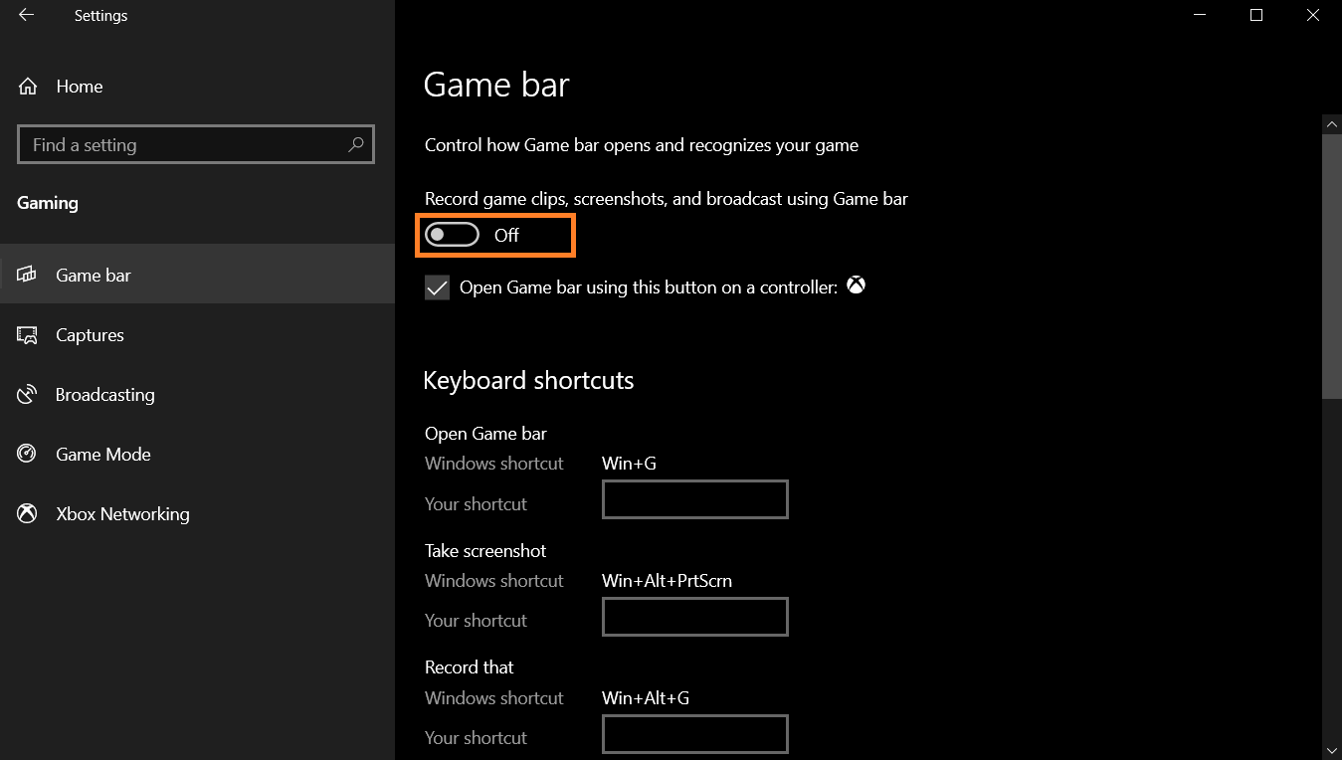Click Your shortcut field for Open Game bar
The width and height of the screenshot is (1342, 760).
[694, 499]
